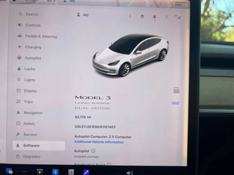Open the Jay driver profile selector
This screenshot has width=234, height=175.
coord(82,15)
